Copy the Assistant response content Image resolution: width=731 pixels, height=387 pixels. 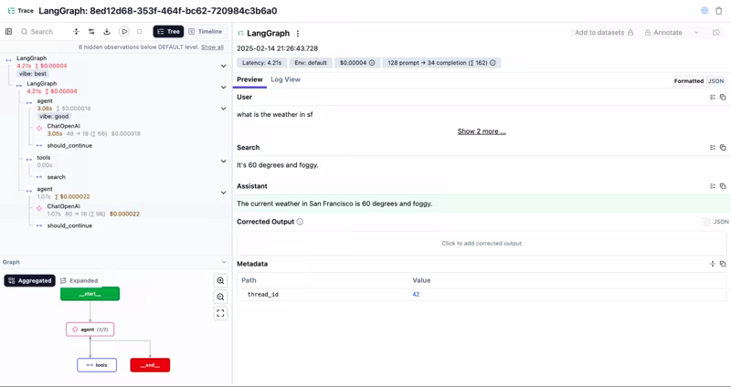click(x=723, y=186)
